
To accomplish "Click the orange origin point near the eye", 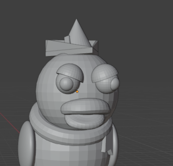I will [77, 92].
